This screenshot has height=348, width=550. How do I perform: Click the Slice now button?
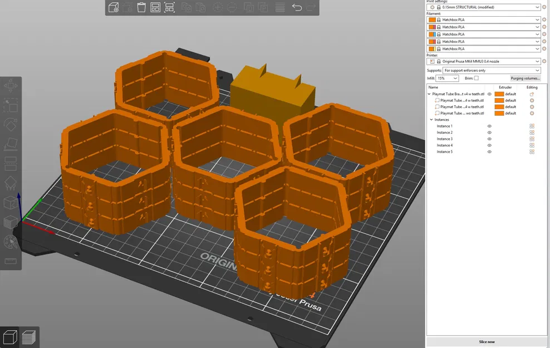click(487, 342)
